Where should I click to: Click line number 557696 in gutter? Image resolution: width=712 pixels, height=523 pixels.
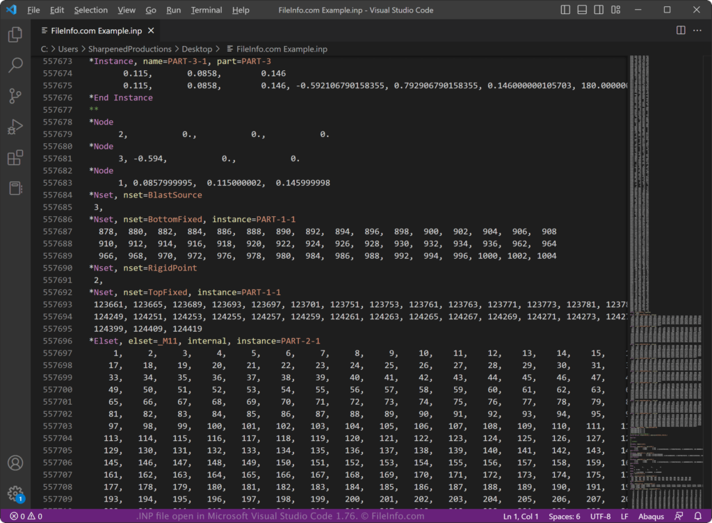coord(57,341)
